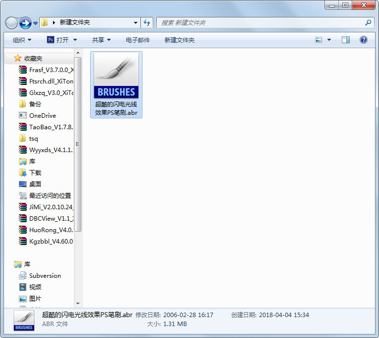Open the 视频 library in sidebar

click(x=30, y=287)
